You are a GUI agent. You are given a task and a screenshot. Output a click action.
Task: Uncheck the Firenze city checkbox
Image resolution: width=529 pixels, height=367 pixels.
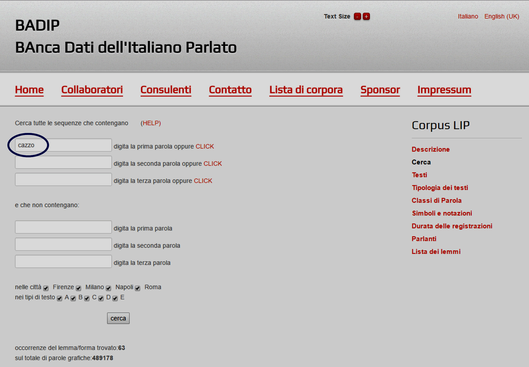click(x=46, y=288)
